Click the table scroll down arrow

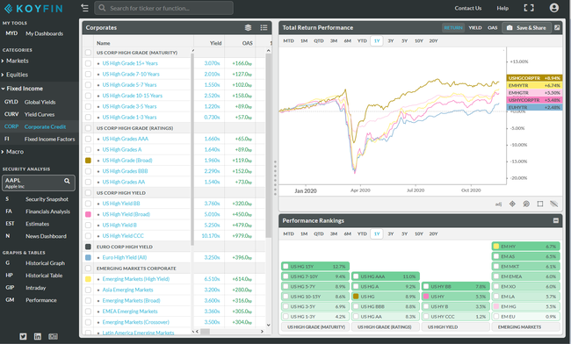(x=269, y=325)
